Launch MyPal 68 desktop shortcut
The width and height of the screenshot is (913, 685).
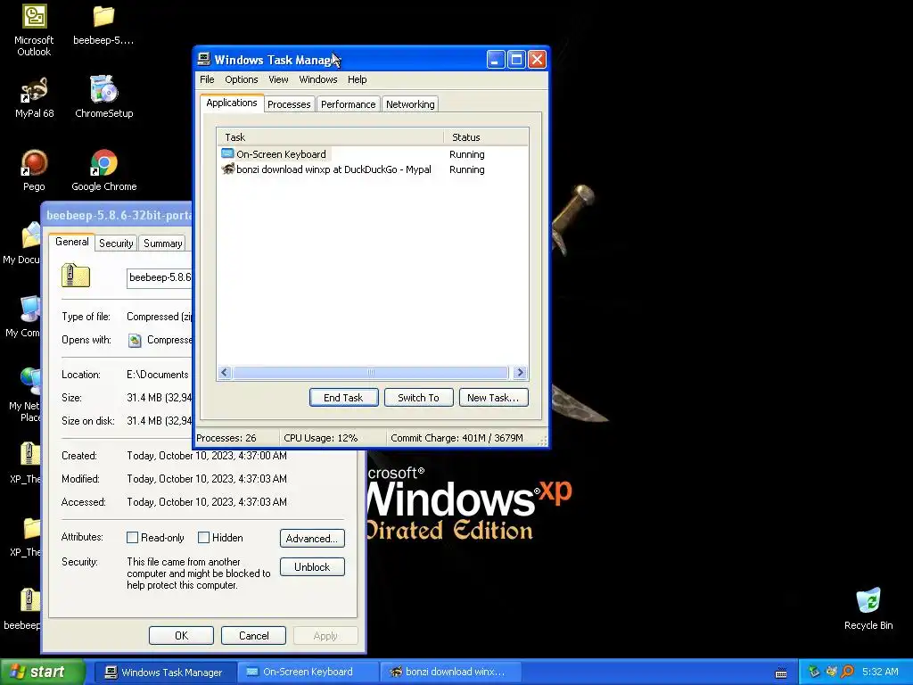coord(34,90)
